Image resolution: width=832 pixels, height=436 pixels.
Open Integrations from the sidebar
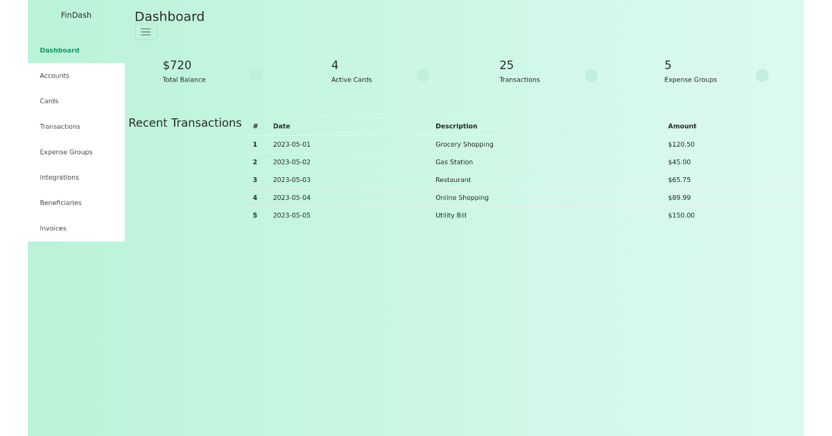coord(59,177)
